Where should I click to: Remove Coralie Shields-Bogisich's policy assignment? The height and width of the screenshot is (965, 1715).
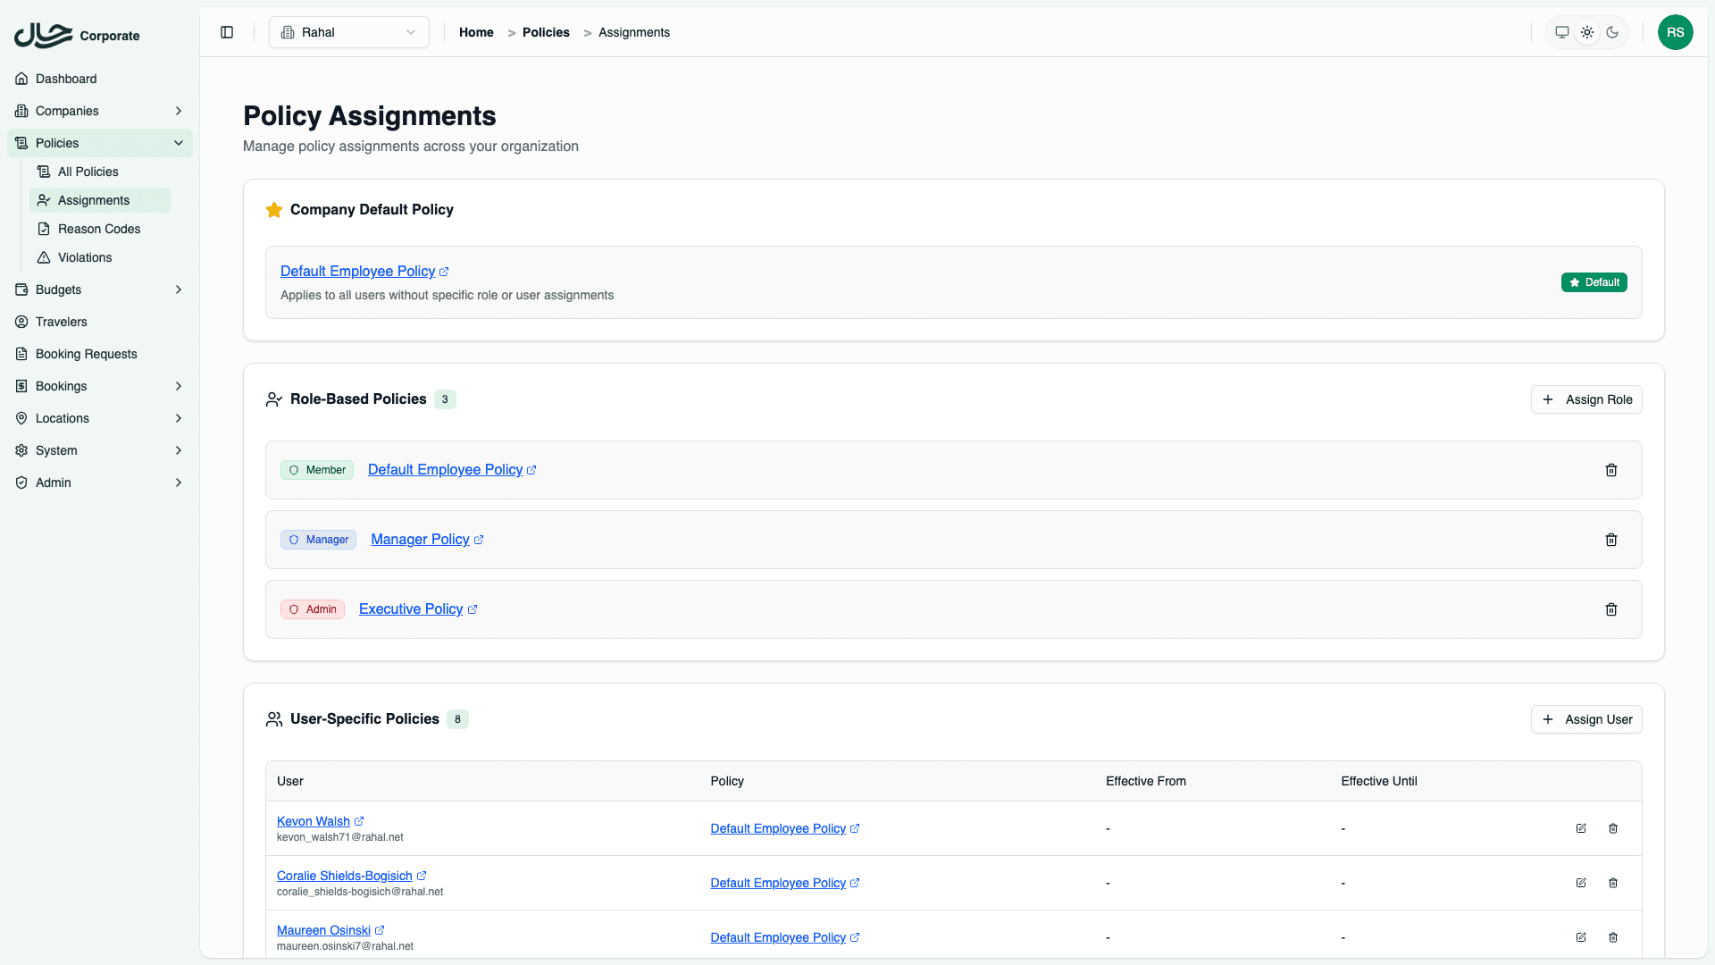1613,883
